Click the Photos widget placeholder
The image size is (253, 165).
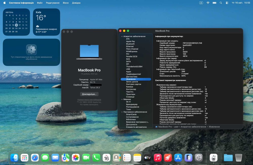coord(31,52)
